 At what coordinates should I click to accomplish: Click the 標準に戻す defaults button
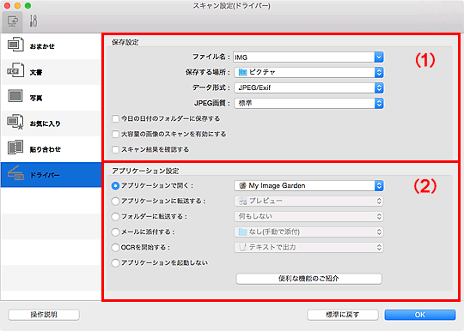coord(343,315)
